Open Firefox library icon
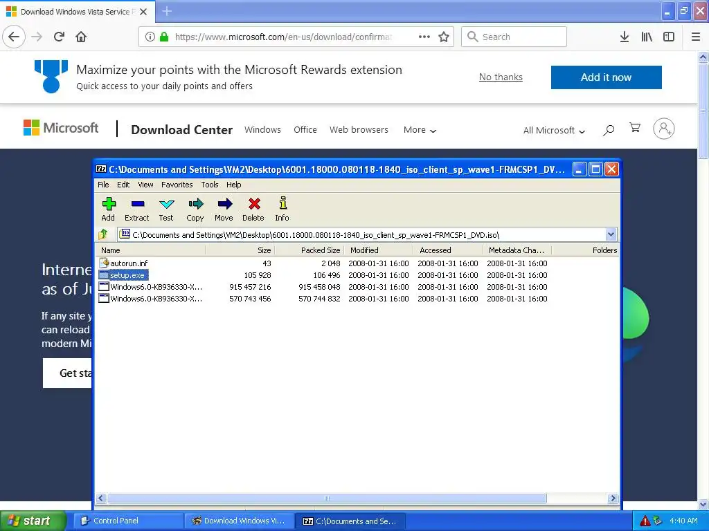Screen dimensions: 709x531 pyautogui.click(x=647, y=37)
